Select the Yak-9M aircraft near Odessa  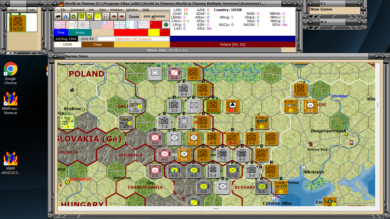click(x=281, y=187)
